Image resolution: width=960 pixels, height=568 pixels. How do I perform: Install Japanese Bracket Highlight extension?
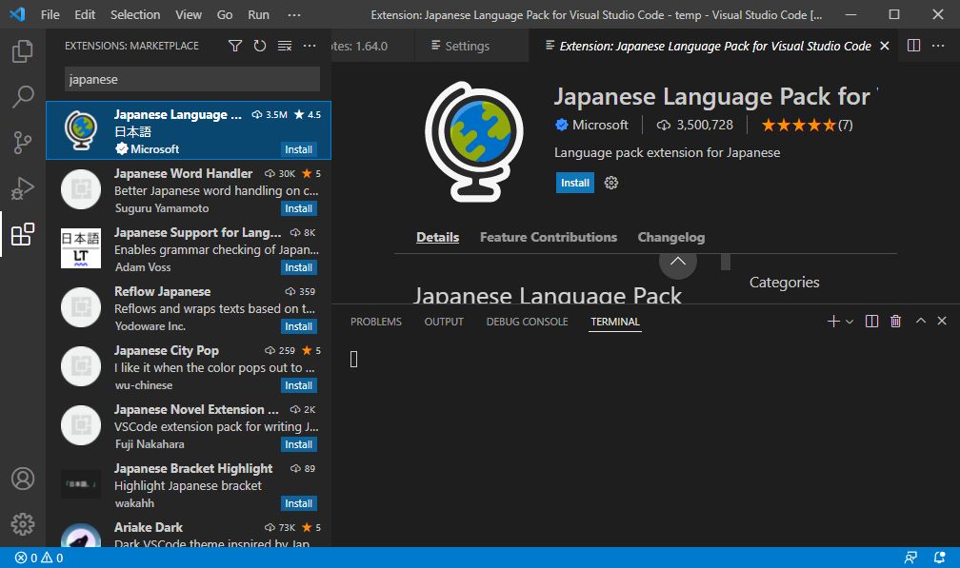coord(298,503)
